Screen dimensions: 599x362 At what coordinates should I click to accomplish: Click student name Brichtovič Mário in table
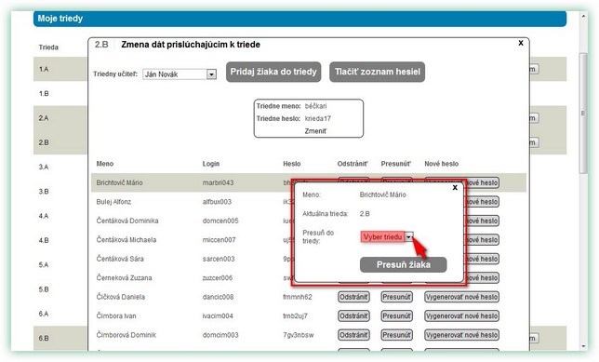point(119,182)
